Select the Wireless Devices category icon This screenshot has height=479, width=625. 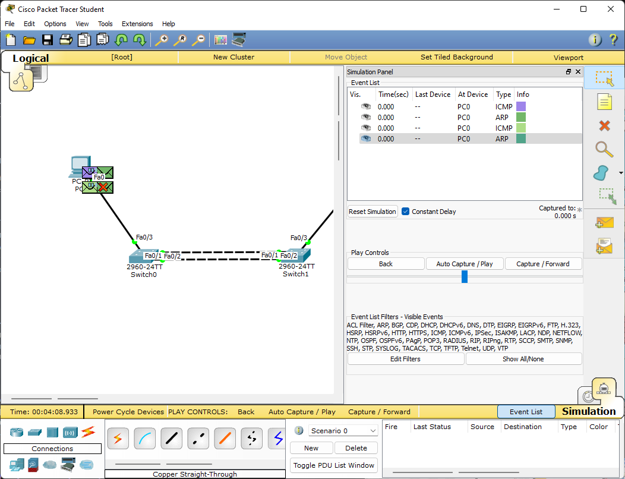click(x=70, y=432)
